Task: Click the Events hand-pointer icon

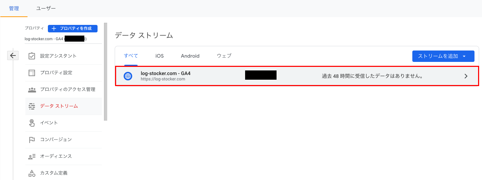Action: pyautogui.click(x=32, y=123)
